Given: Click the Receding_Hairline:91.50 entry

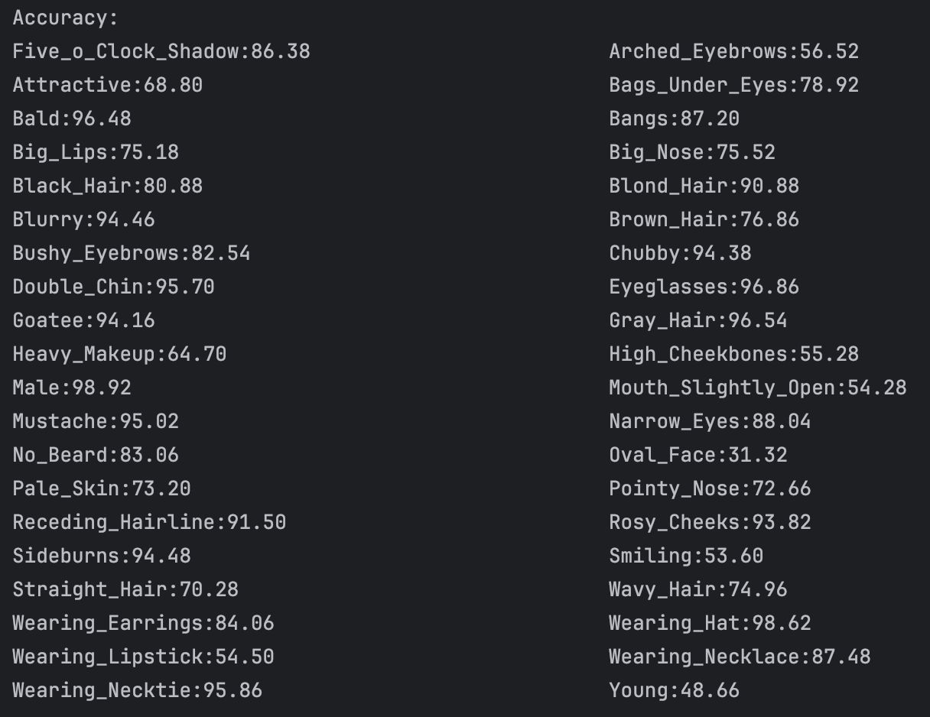Looking at the screenshot, I should pyautogui.click(x=149, y=523).
